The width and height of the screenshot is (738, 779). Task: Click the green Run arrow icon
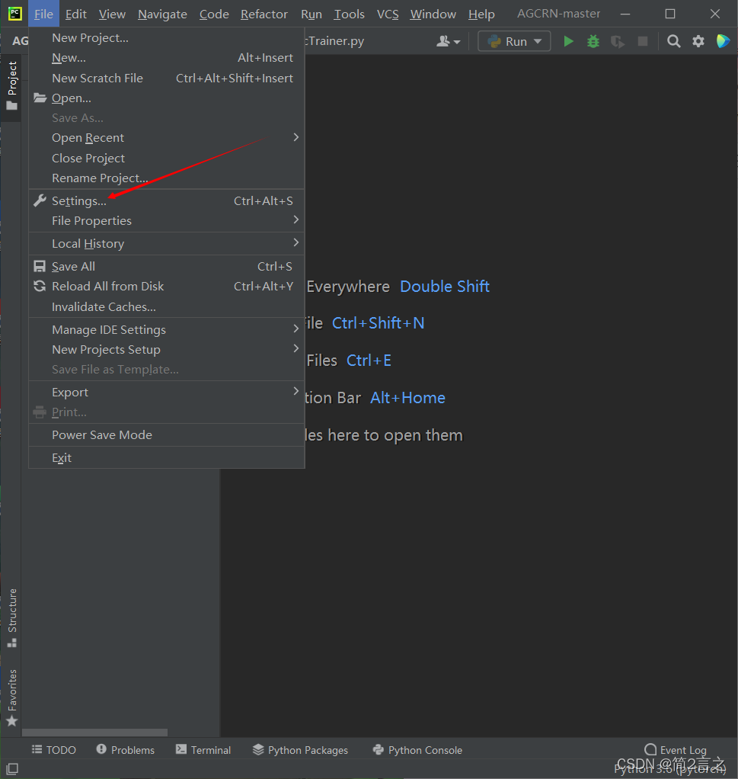[x=569, y=41]
